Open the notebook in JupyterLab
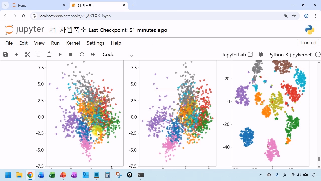 click(237, 55)
